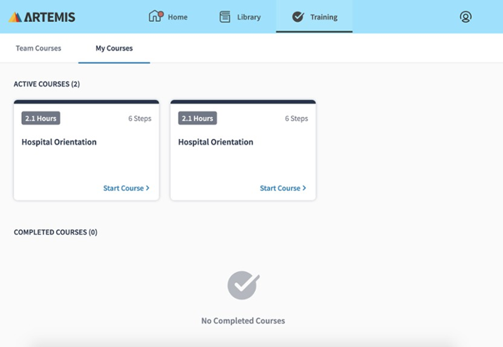Image resolution: width=503 pixels, height=347 pixels.
Task: Select the My Courses tab
Action: (x=114, y=48)
